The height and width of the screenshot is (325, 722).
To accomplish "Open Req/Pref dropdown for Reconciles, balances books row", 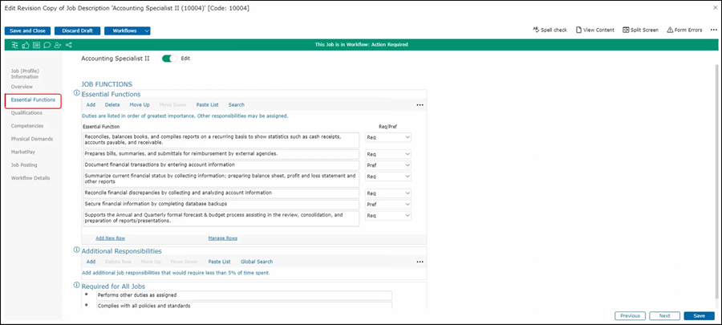I will tap(388, 137).
